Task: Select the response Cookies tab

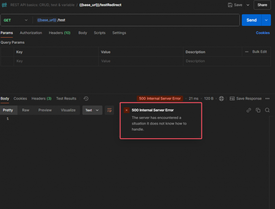Action: click(x=20, y=99)
